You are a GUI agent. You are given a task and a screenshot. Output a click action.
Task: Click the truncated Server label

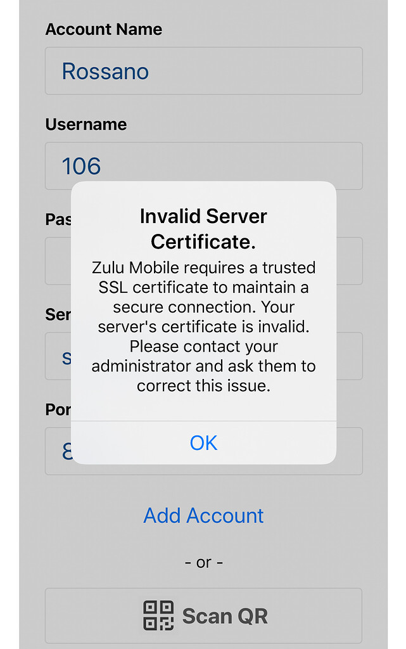pyautogui.click(x=58, y=315)
